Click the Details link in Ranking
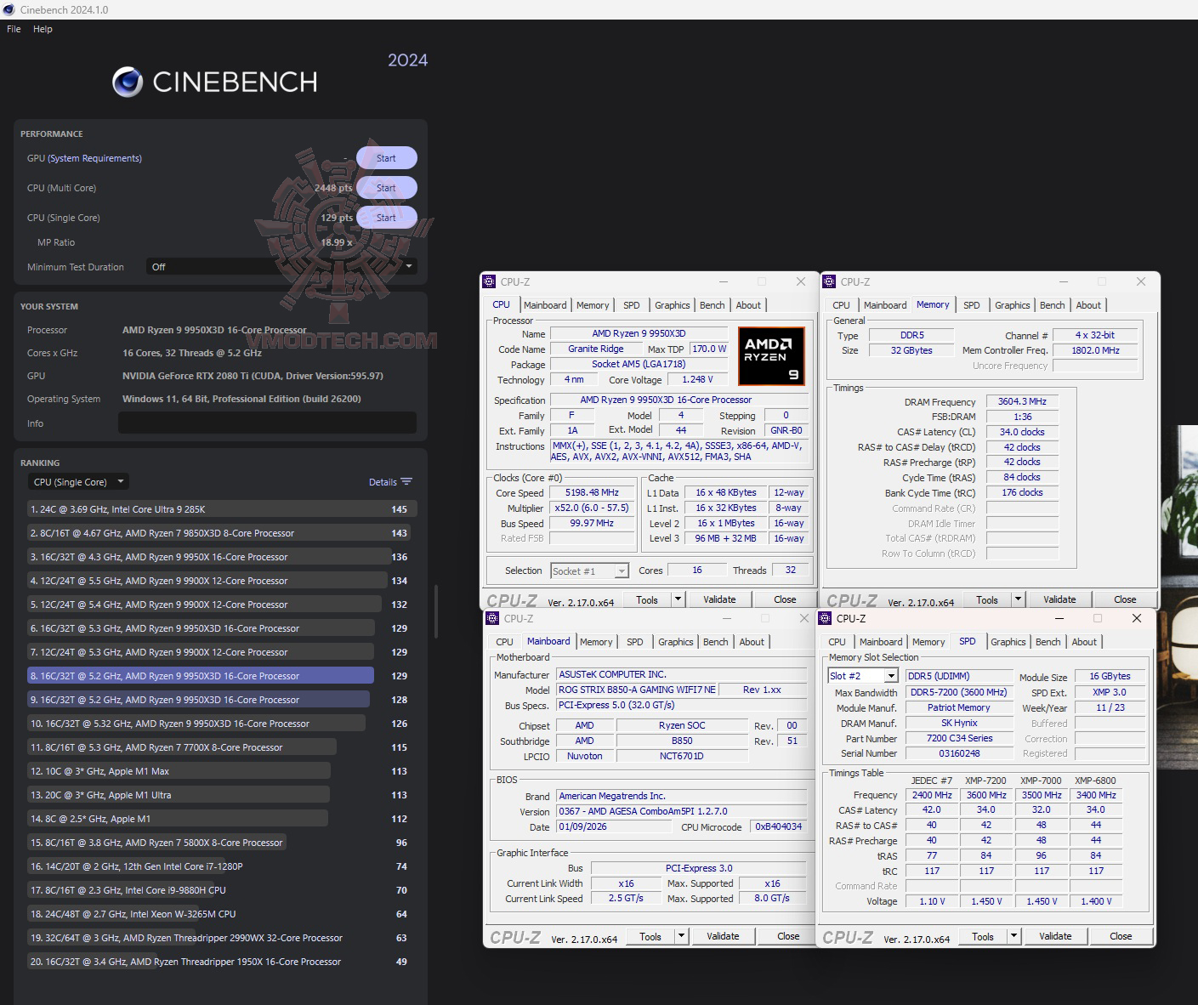 point(383,482)
